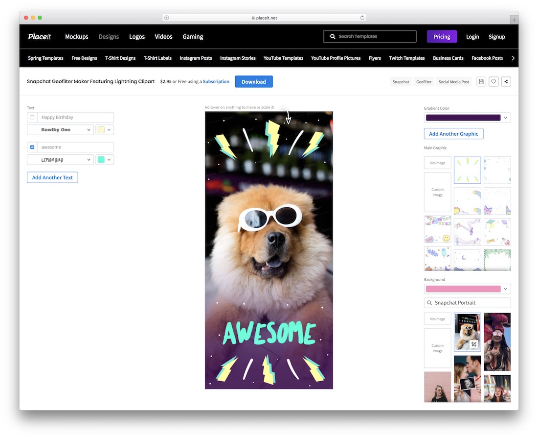Screen dimensions: 538x438
Task: Click the browser reload icon
Action: point(362,18)
